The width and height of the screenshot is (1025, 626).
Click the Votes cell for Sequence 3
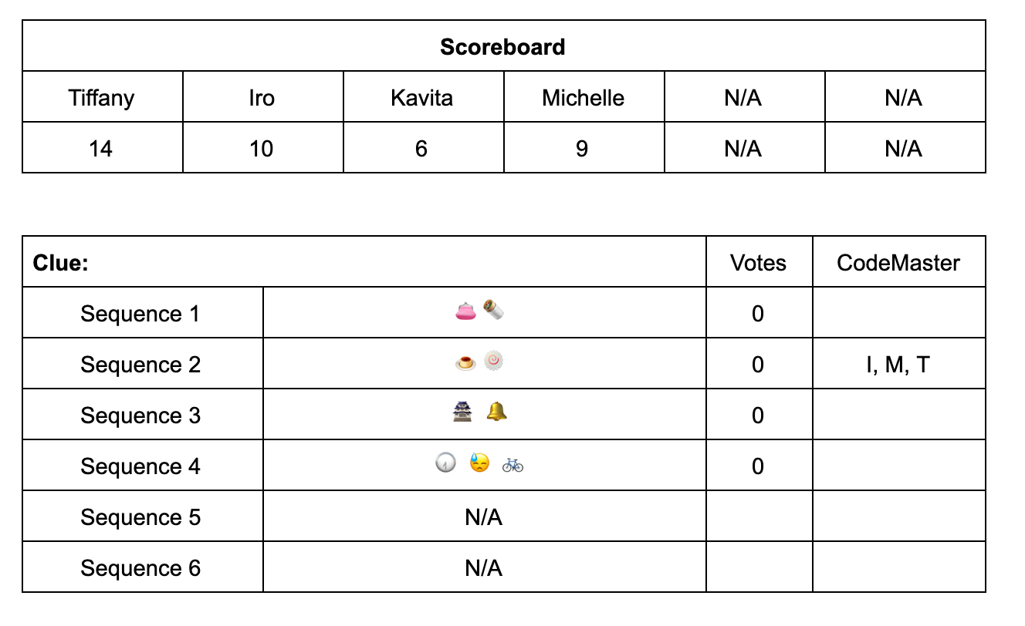point(759,414)
